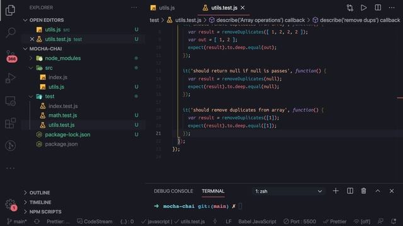Show additional activity bar views ellipsis
Viewport: 403px width, 226px height.
[10, 168]
